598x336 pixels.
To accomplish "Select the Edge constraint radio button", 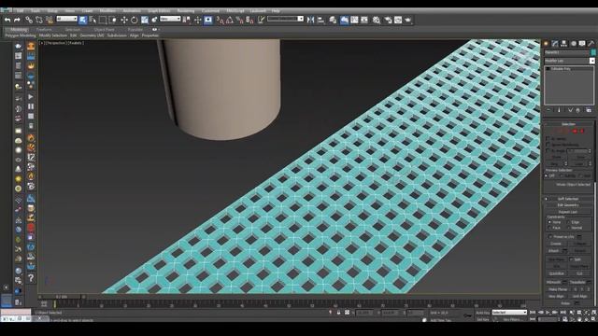I will [568, 222].
